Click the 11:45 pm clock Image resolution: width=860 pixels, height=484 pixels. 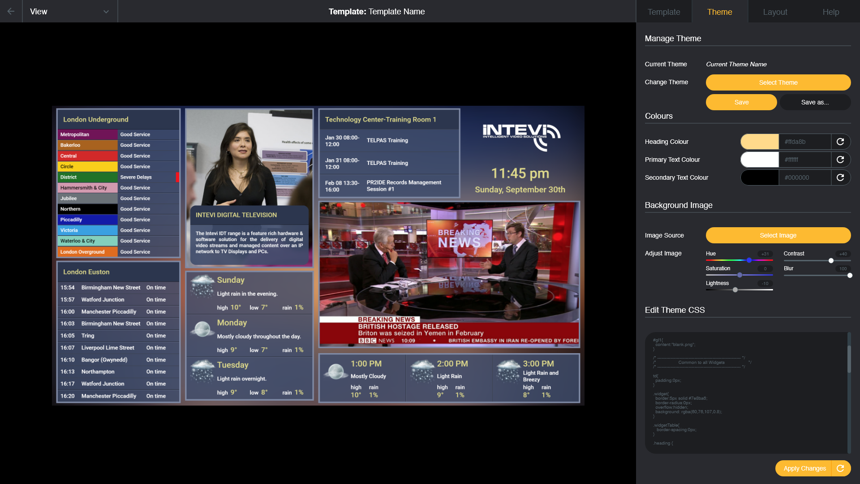tap(520, 173)
